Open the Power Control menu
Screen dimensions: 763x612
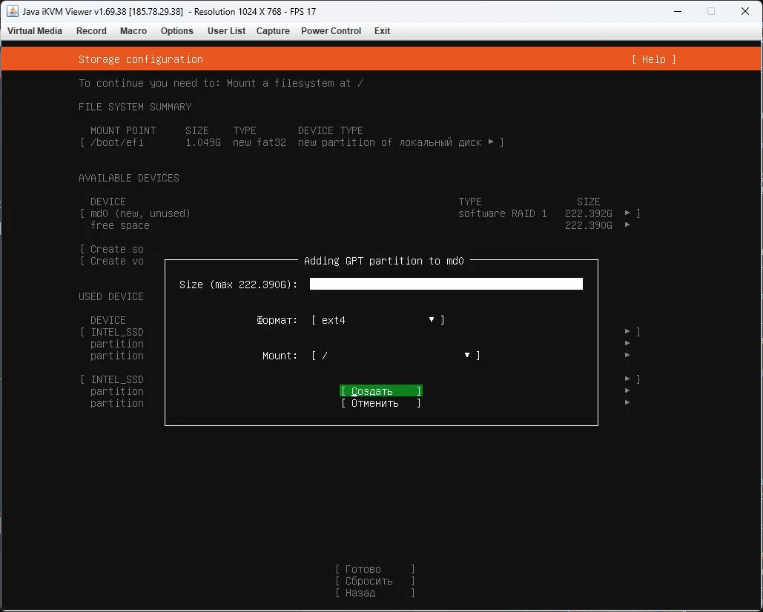[x=331, y=31]
